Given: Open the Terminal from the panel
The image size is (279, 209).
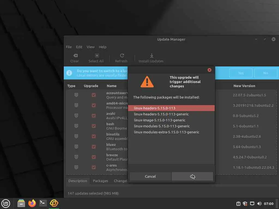Looking at the screenshot, I should click(x=43, y=203).
